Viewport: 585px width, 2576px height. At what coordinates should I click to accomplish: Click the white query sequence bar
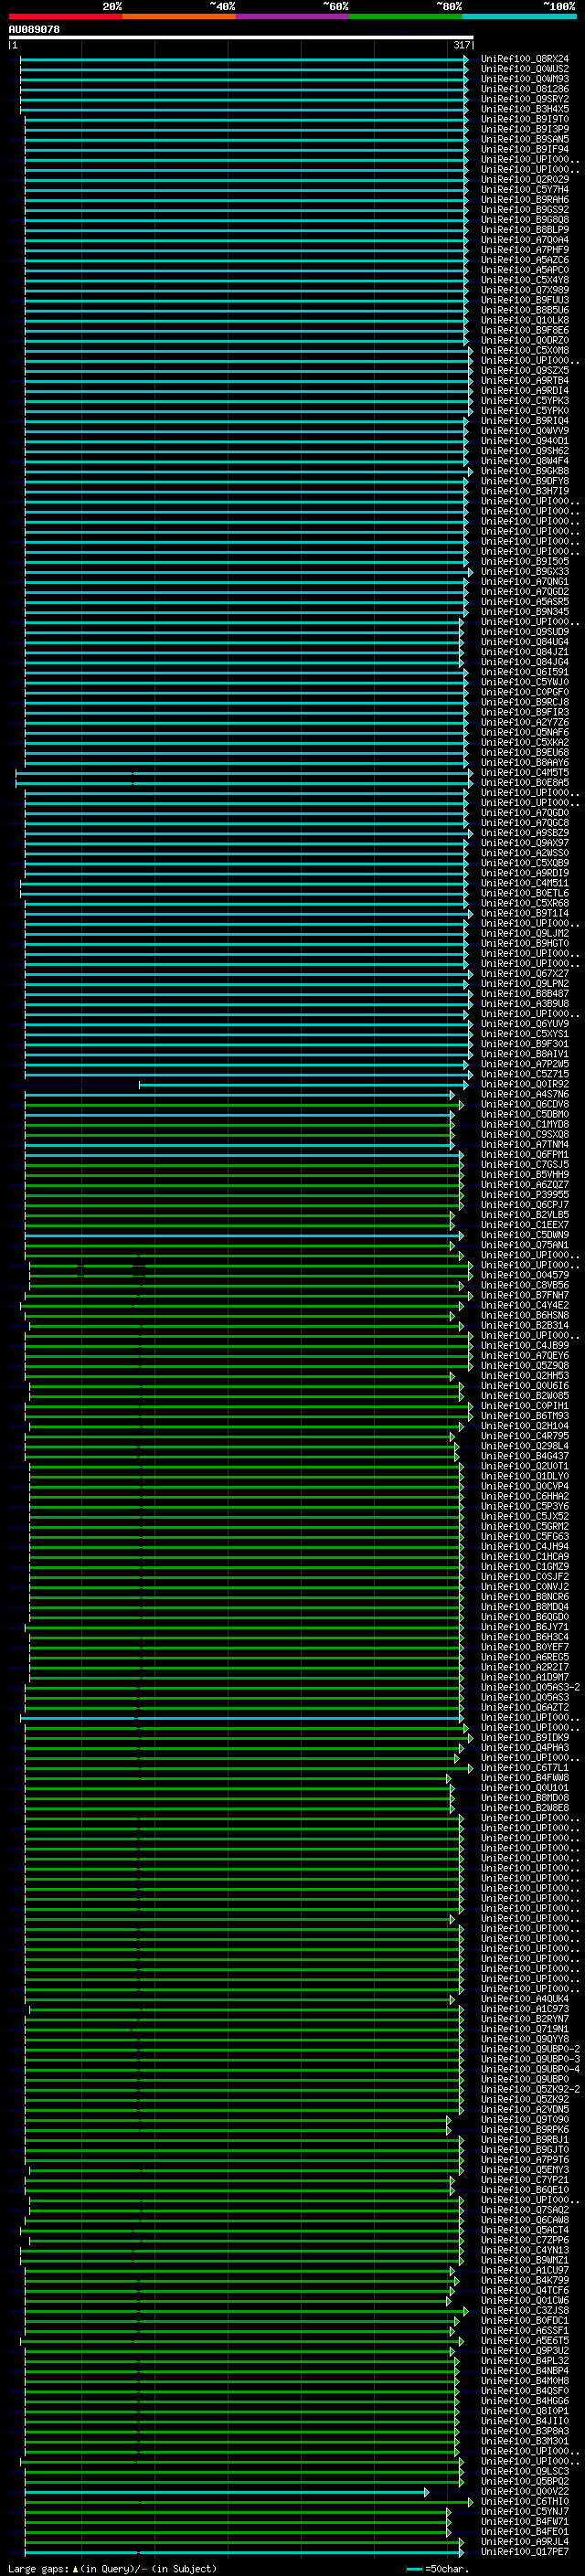241,37
